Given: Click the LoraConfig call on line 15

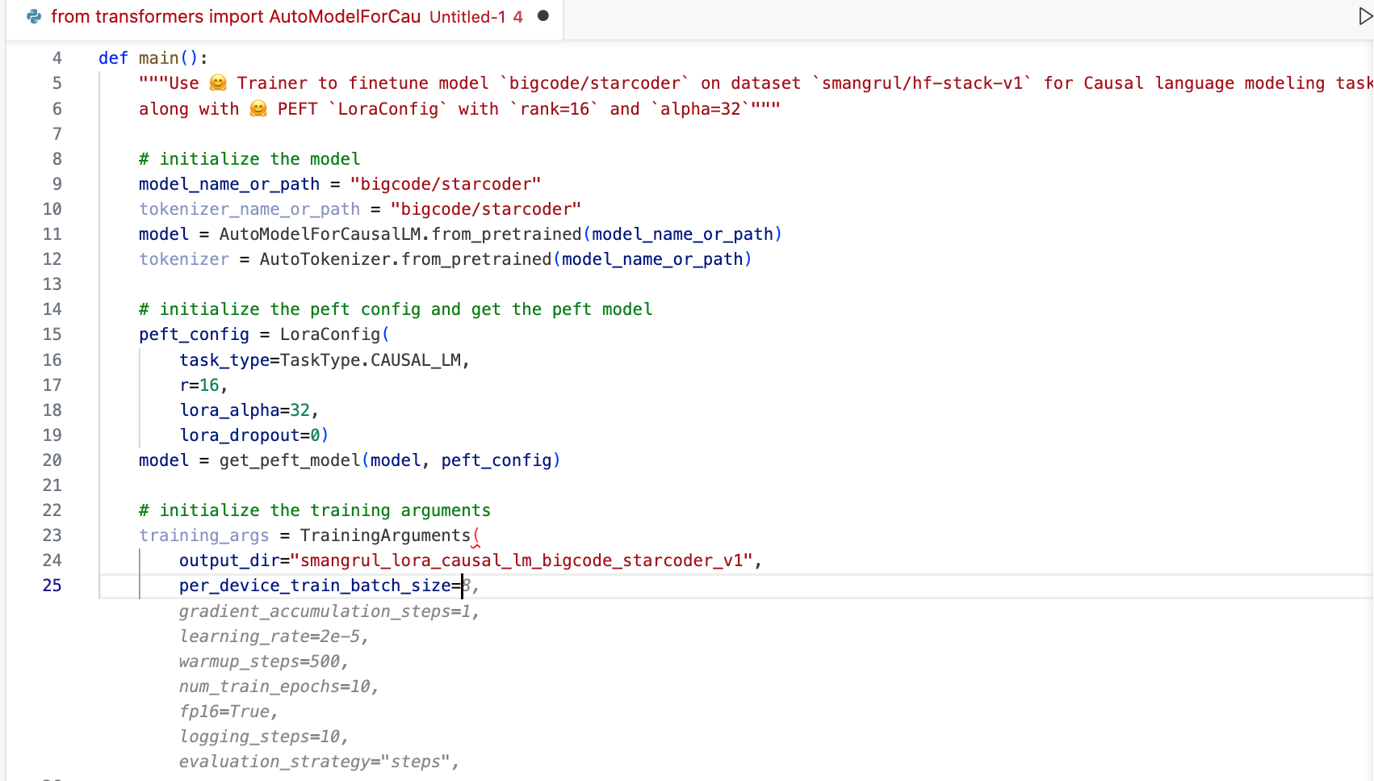Looking at the screenshot, I should [x=329, y=334].
